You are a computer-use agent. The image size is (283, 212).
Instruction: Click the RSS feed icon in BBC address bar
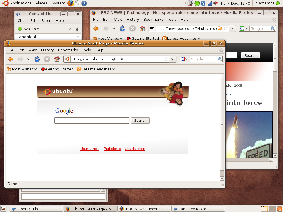click(220, 28)
